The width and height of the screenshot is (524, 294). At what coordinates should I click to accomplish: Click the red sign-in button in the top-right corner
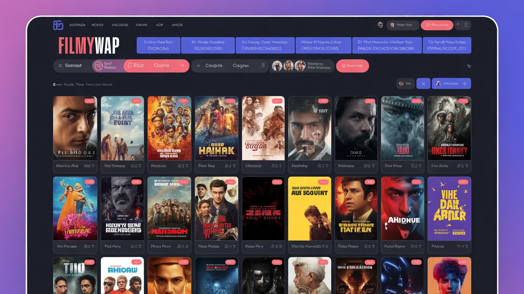(x=437, y=25)
